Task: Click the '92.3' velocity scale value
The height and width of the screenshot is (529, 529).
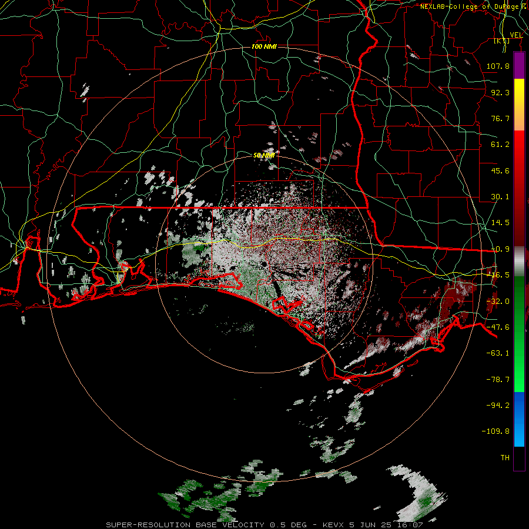Action: [x=500, y=92]
